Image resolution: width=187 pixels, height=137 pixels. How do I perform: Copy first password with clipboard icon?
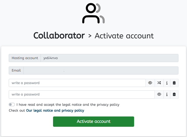(174, 83)
